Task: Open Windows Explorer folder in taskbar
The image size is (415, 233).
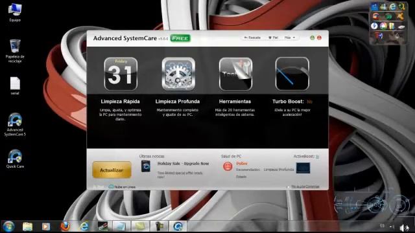Action: pyautogui.click(x=27, y=227)
